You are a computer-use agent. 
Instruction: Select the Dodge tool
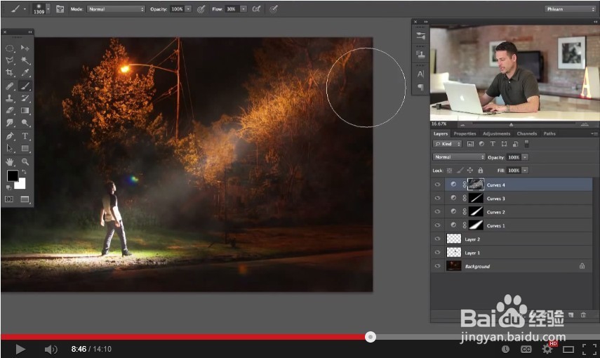(25, 123)
